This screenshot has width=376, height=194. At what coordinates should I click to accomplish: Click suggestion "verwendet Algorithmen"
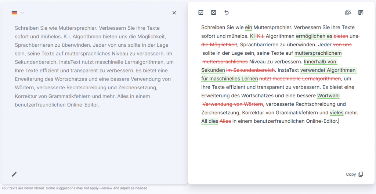328,70
